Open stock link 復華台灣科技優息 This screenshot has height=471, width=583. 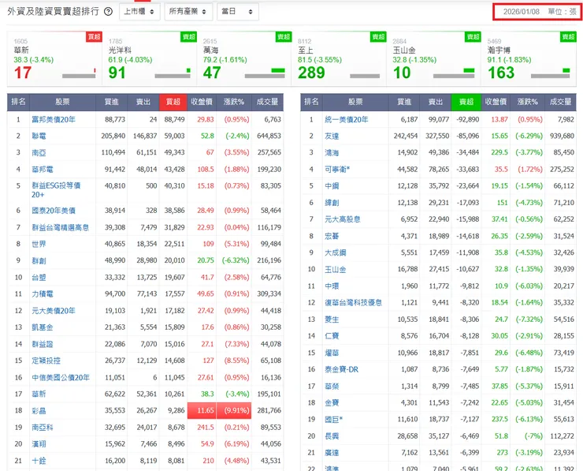pos(353,302)
